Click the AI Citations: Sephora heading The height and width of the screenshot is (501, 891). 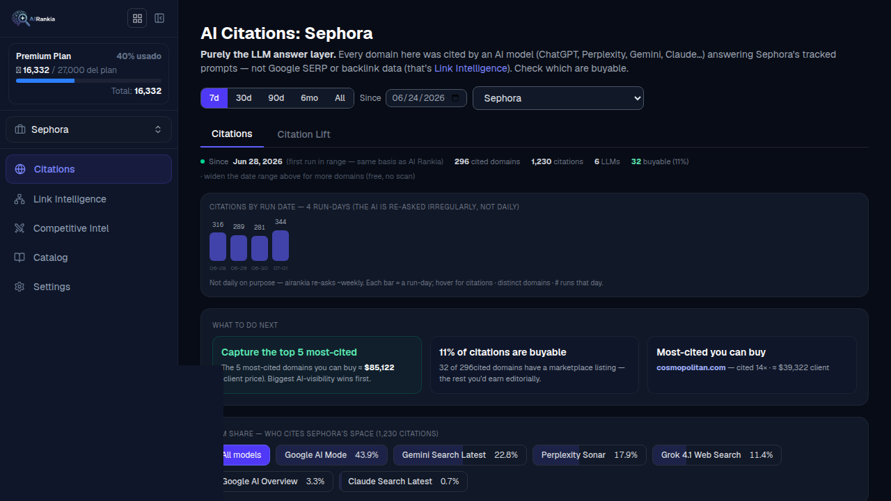click(287, 33)
